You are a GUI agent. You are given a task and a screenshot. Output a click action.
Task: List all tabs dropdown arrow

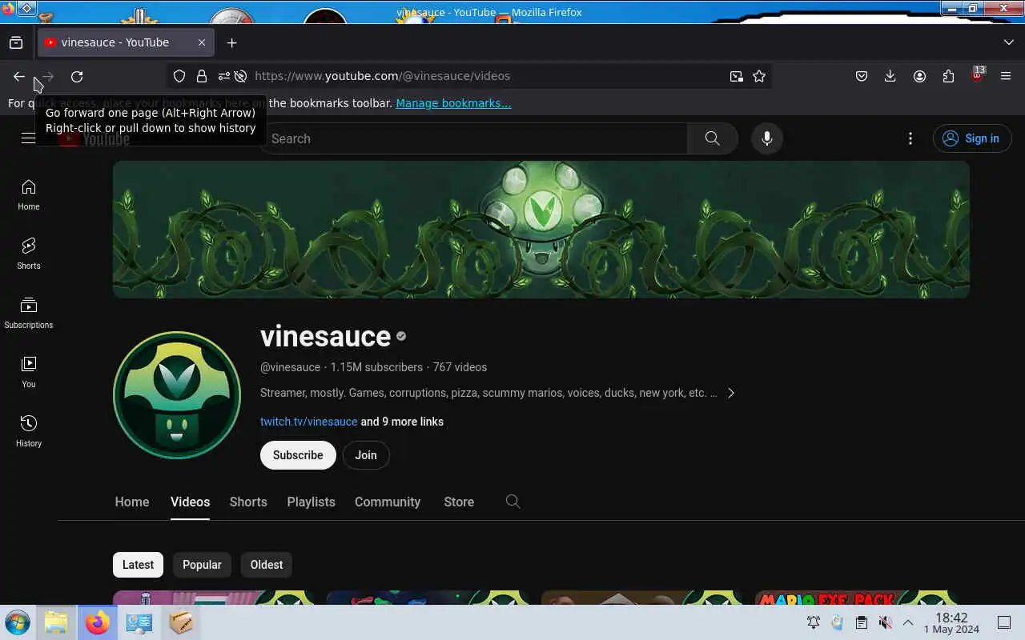coord(1008,42)
